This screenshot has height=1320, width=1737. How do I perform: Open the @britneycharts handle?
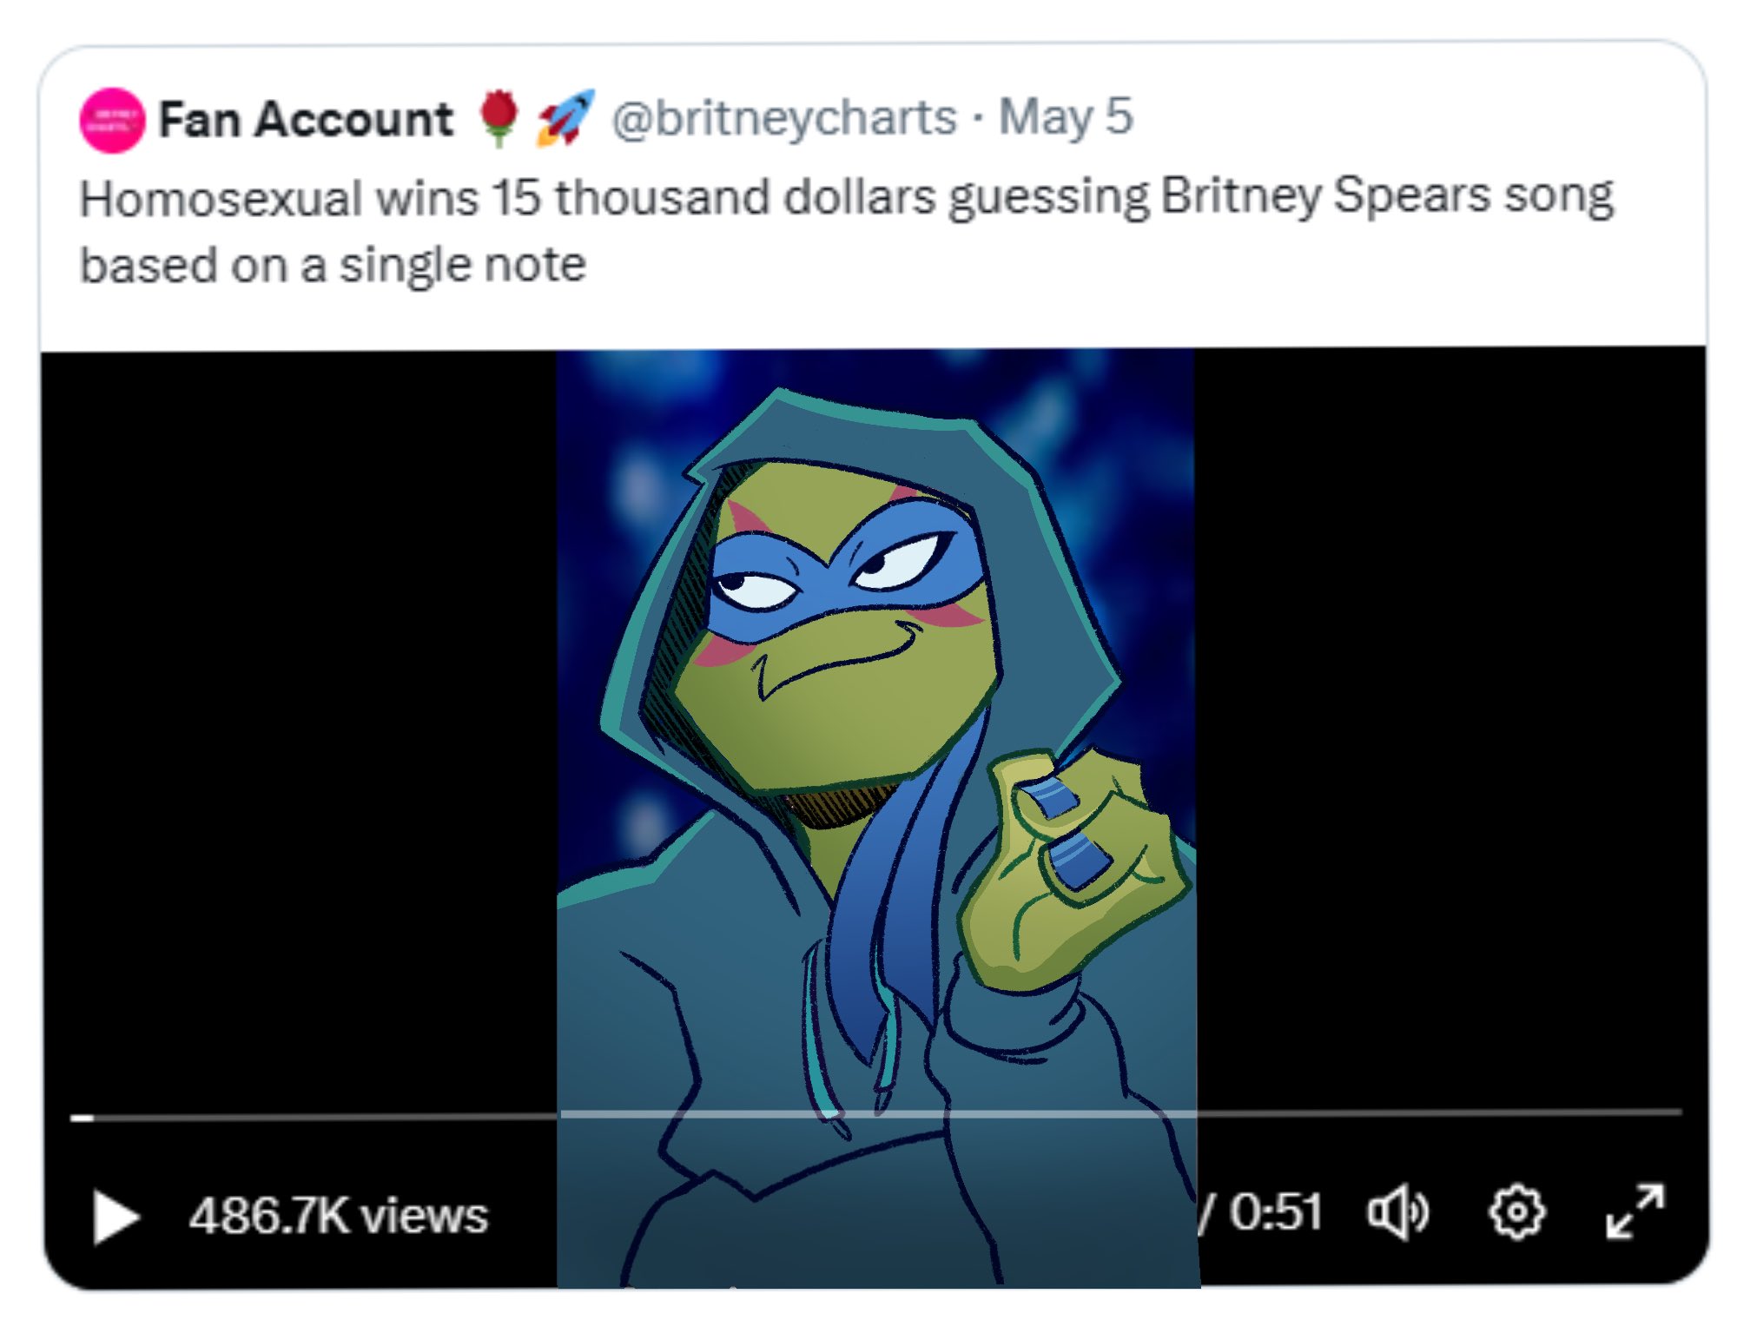[783, 117]
